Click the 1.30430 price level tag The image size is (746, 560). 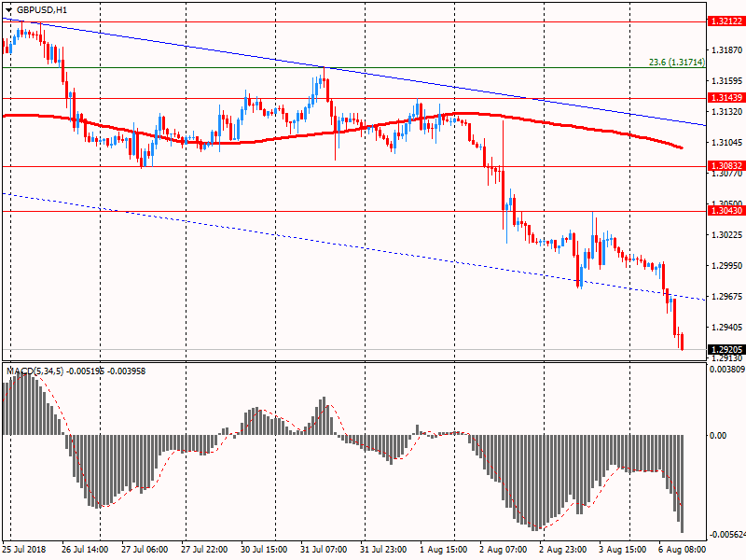click(x=725, y=211)
